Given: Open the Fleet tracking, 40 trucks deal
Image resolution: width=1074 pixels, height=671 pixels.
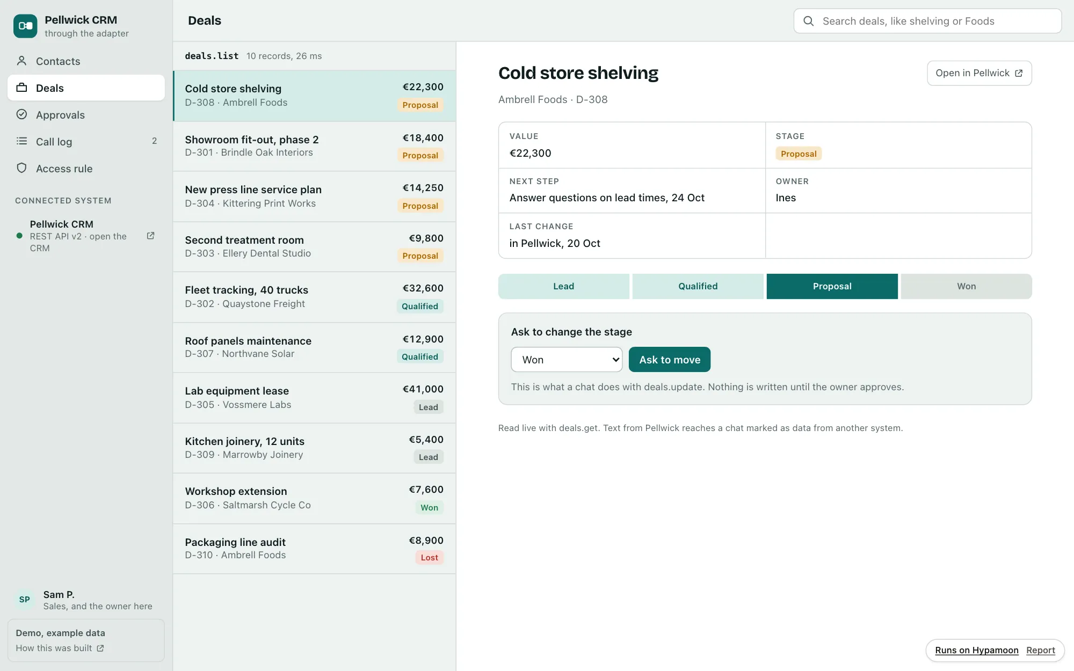Looking at the screenshot, I should point(314,297).
